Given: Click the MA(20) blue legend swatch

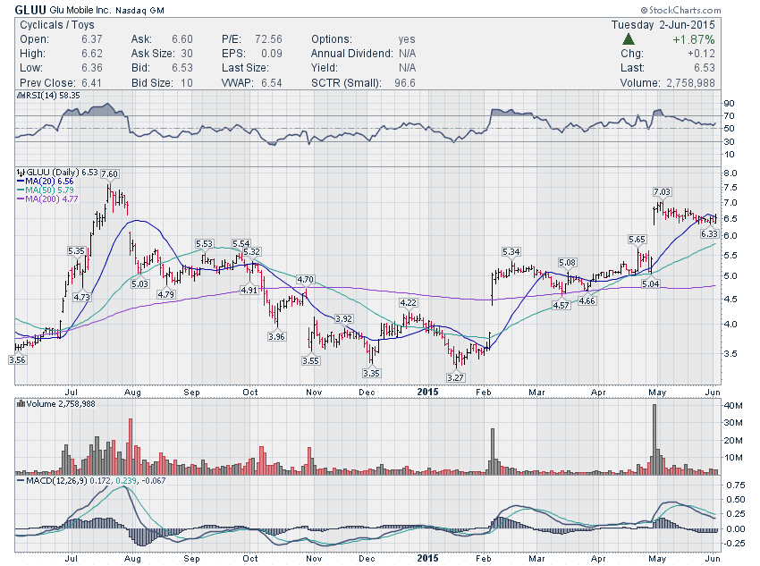Looking at the screenshot, I should [21, 182].
